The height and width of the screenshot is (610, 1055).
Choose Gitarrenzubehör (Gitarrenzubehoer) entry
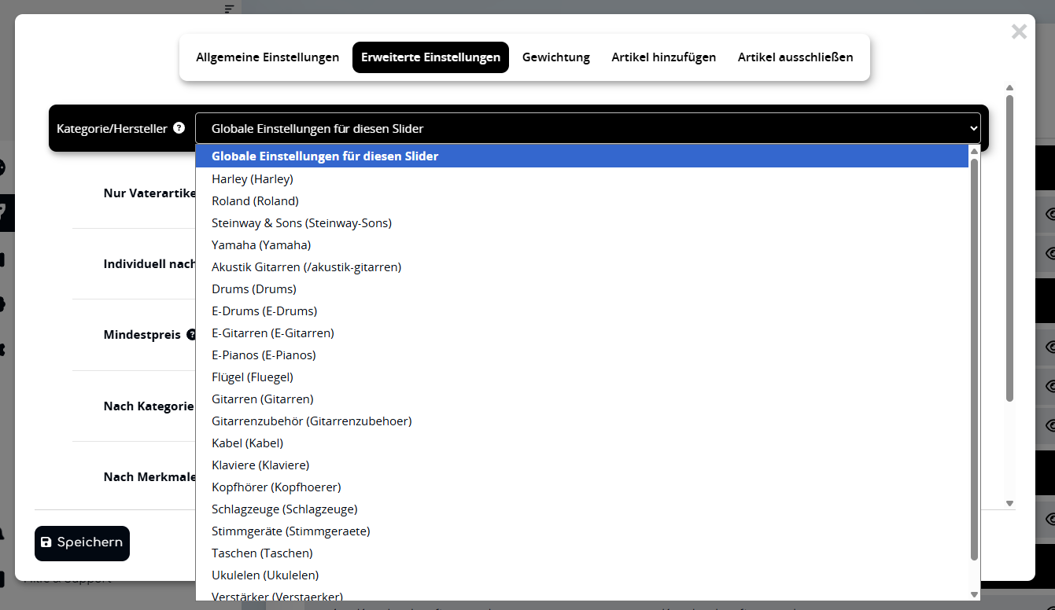click(x=582, y=421)
